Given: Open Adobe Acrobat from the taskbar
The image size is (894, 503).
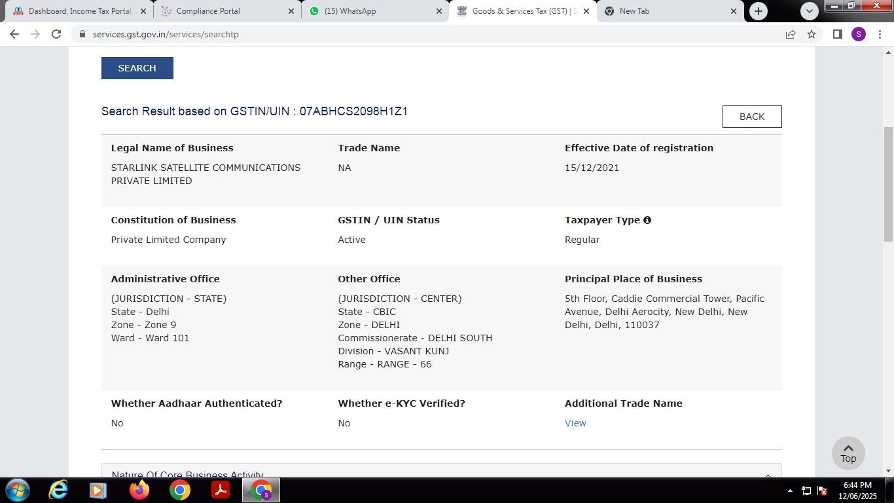Looking at the screenshot, I should point(221,490).
